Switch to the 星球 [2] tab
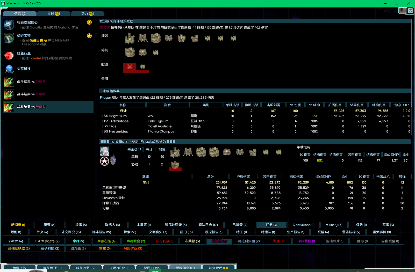This screenshot has width=415, height=272. point(53,14)
